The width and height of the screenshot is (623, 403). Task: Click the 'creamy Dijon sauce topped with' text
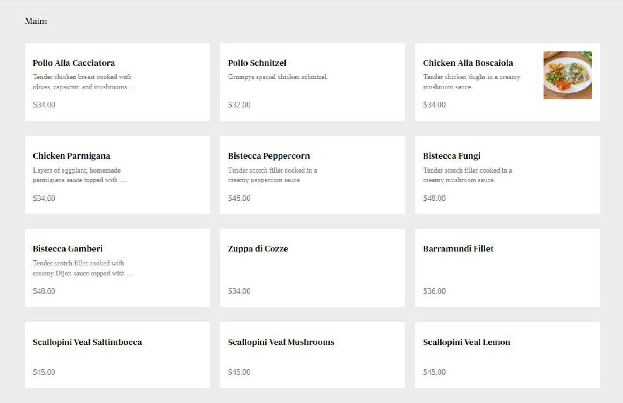[79, 273]
